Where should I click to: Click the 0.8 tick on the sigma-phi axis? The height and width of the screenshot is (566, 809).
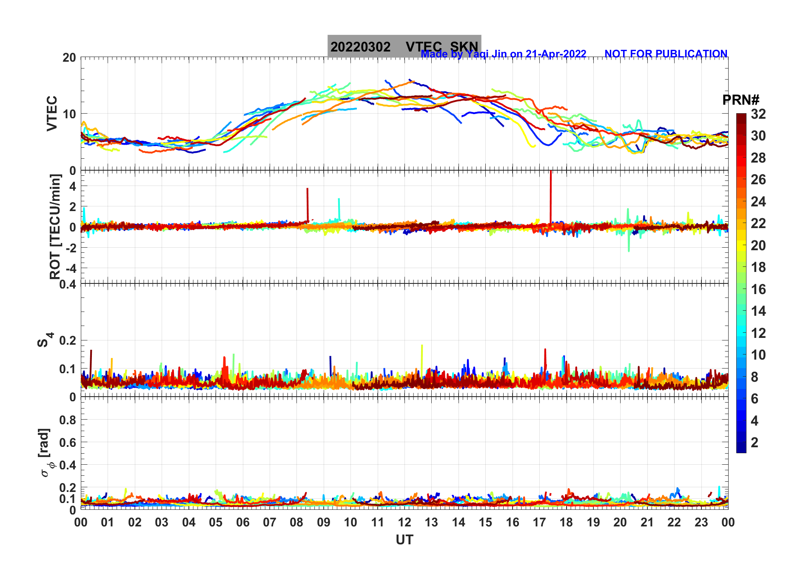tap(68, 420)
